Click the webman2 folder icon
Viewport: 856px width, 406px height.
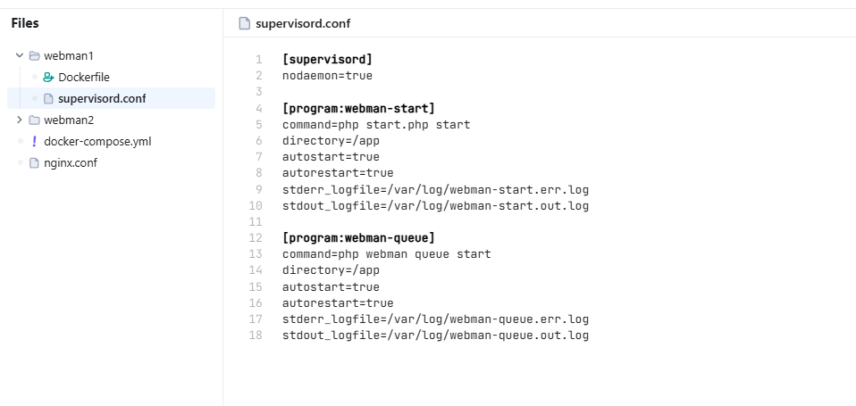coord(34,120)
